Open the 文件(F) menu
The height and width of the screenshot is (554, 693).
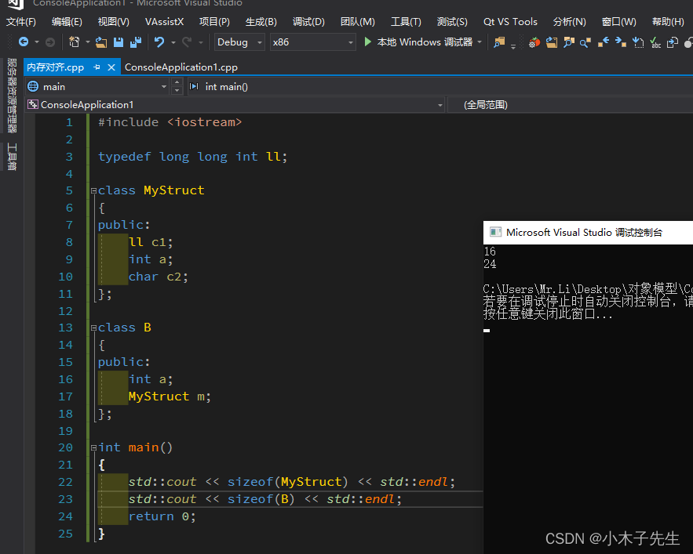(20, 22)
